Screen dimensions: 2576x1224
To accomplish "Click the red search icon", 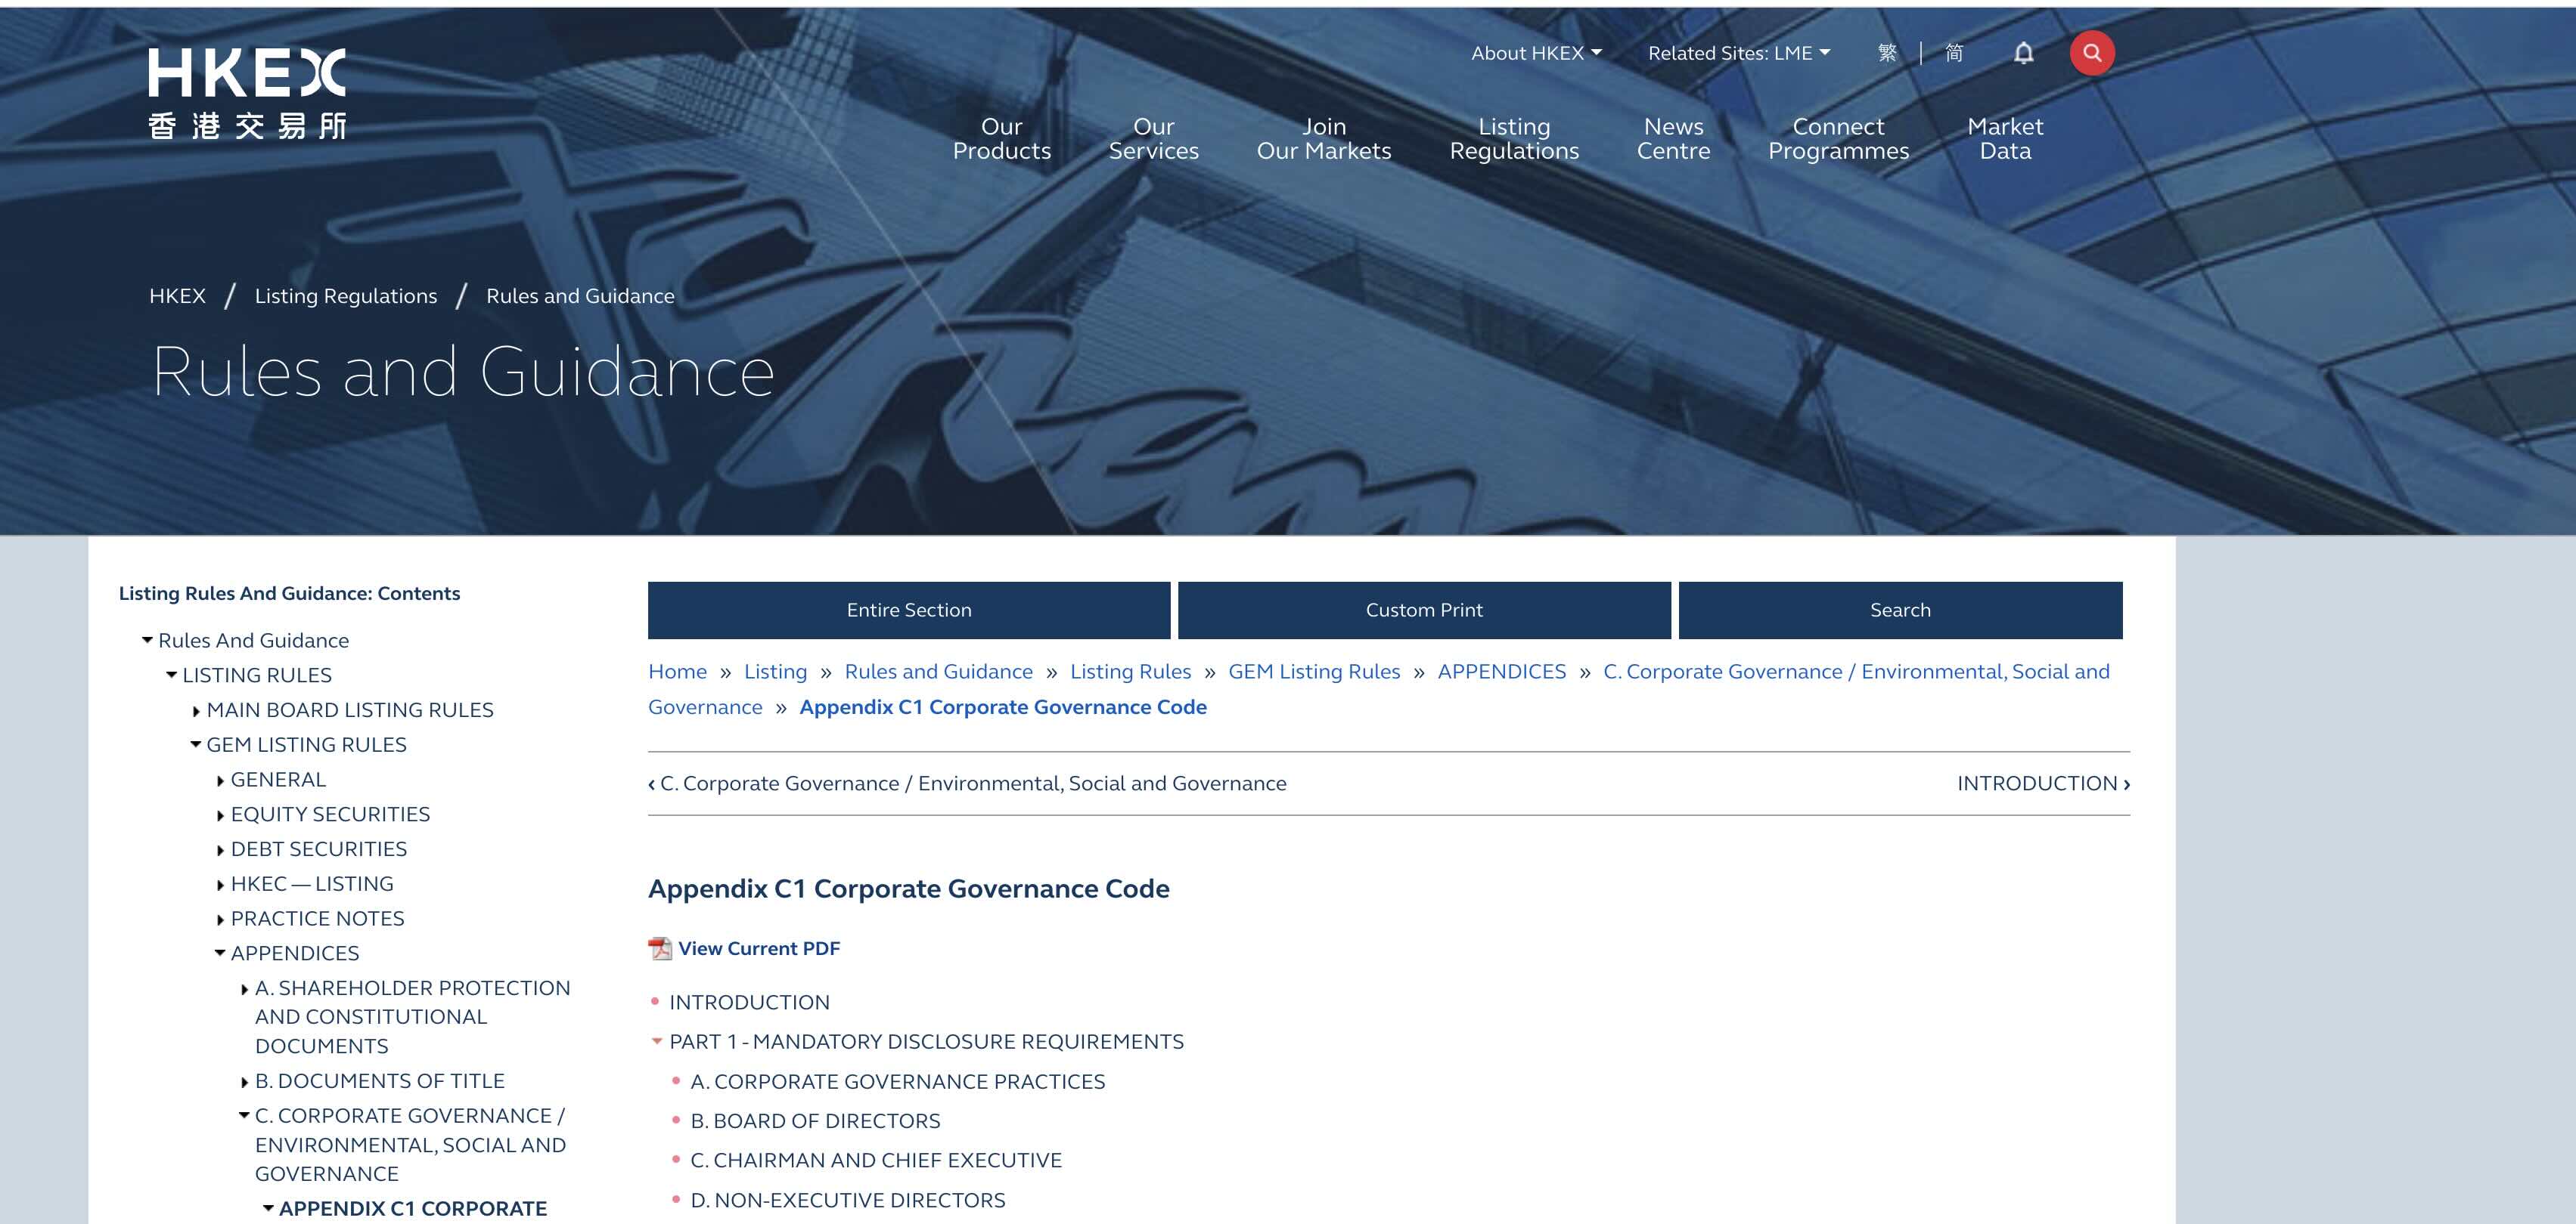I will tap(2091, 53).
